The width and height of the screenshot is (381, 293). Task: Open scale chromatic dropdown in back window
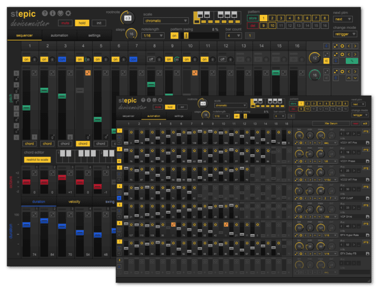pos(166,21)
